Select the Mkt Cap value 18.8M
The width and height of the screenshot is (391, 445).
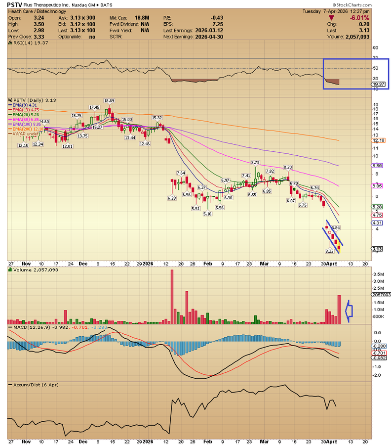142,18
